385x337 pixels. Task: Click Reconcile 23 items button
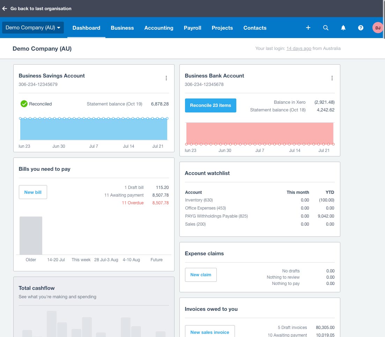[x=210, y=105]
